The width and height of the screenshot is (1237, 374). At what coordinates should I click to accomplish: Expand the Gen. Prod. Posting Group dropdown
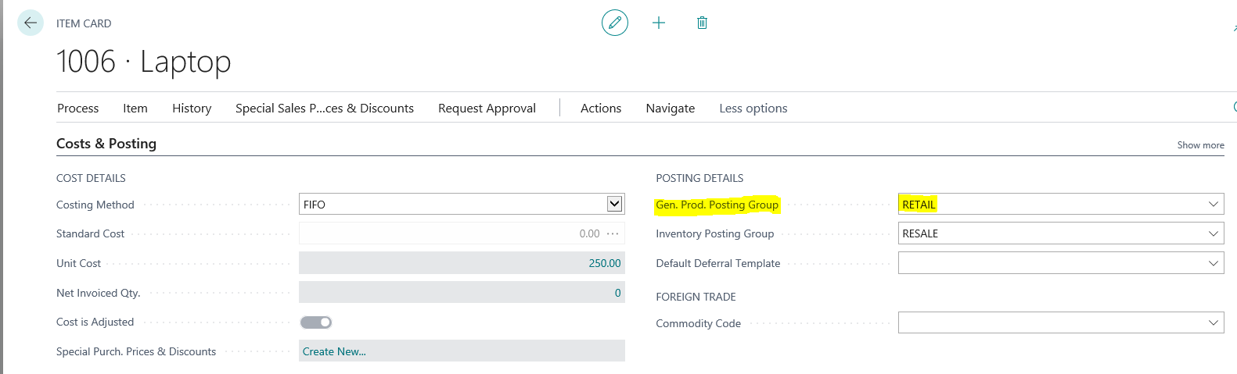[1213, 205]
